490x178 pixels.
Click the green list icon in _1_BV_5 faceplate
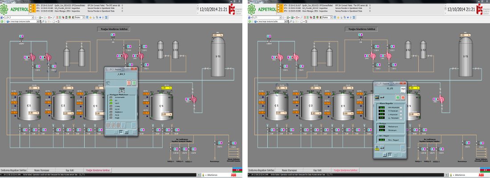pyautogui.click(x=134, y=82)
